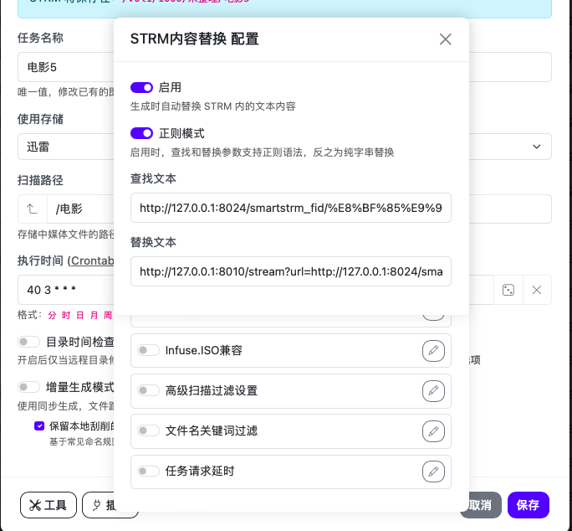Click the 生成时自动替换 STRM 内的文本内容 description
This screenshot has width=572, height=531.
(x=212, y=106)
